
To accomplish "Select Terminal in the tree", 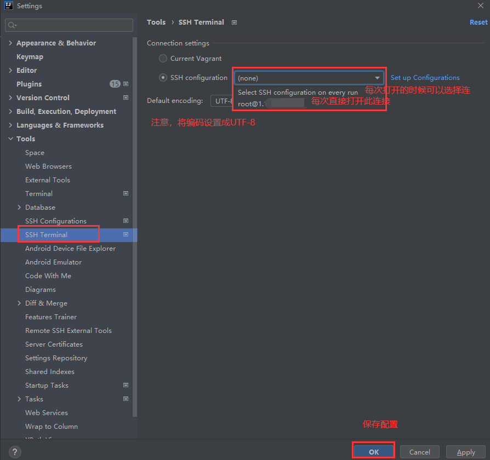I will 39,194.
